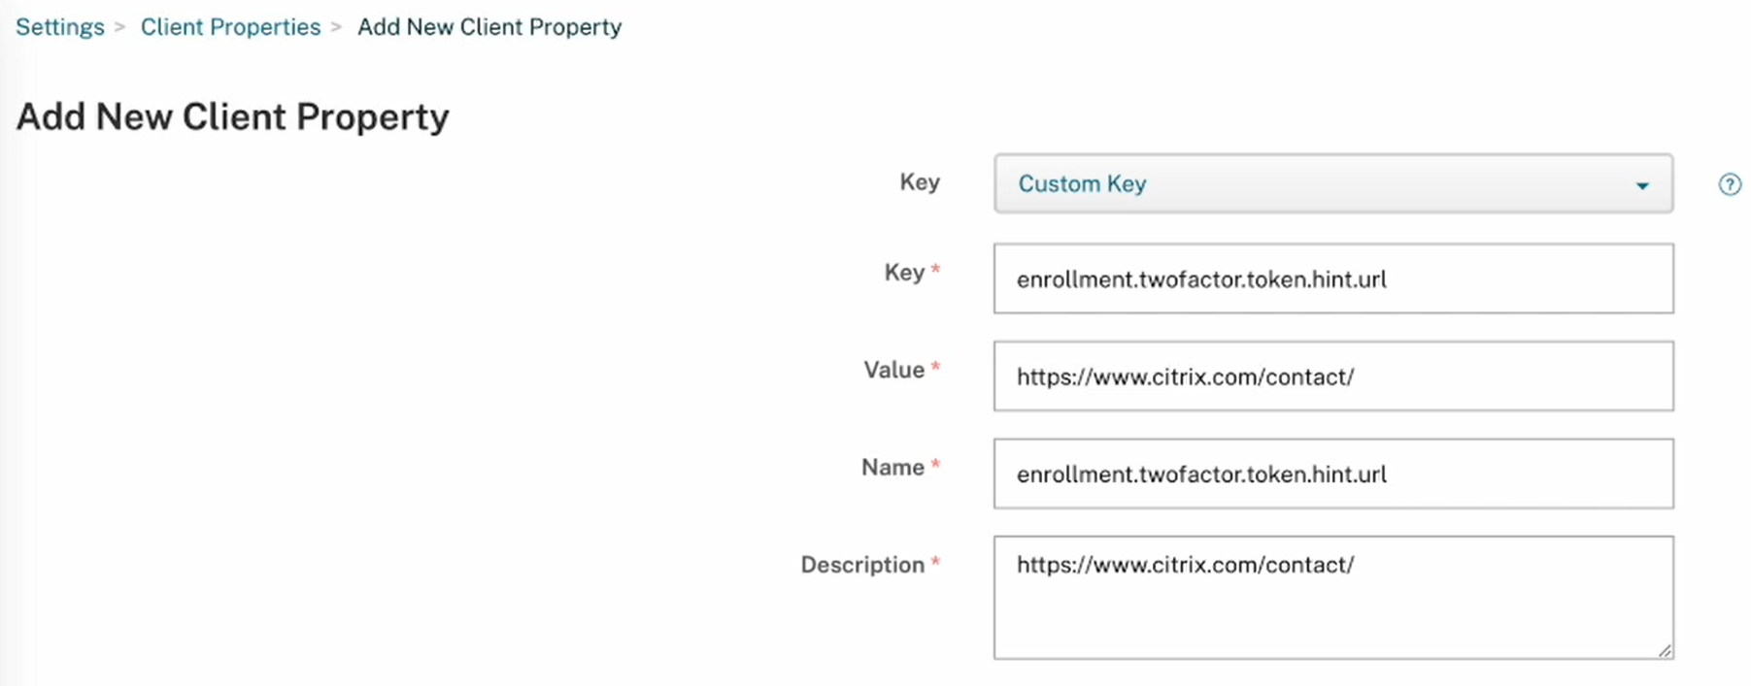Open the Custom Key dropdown
Screen dimensions: 1751x686
click(x=1331, y=183)
